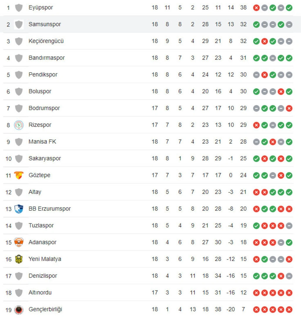Image resolution: width=301 pixels, height=319 pixels.
Task: Select the Bandırmaspor team name
Action: [46, 58]
